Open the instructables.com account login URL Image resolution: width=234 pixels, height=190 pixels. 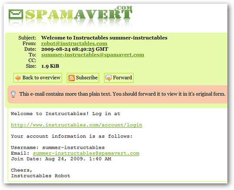(77, 125)
